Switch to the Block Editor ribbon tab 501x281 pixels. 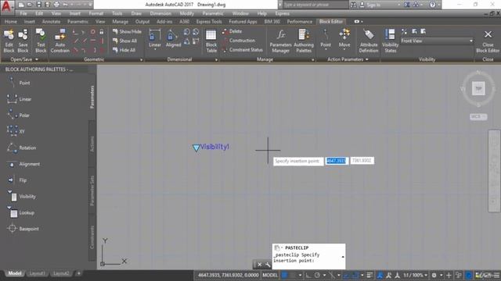click(331, 22)
